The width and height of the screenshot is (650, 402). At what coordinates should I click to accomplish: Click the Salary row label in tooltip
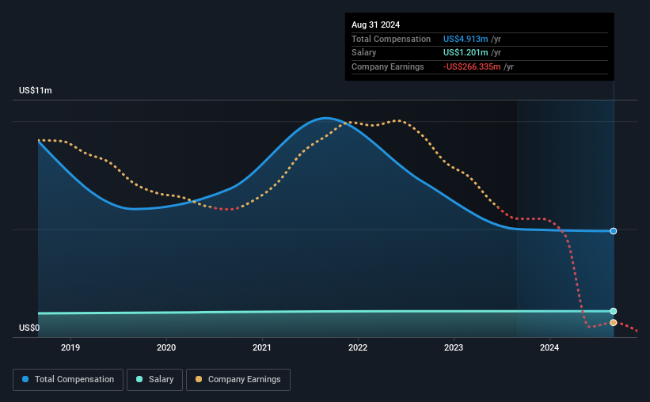[x=364, y=53]
